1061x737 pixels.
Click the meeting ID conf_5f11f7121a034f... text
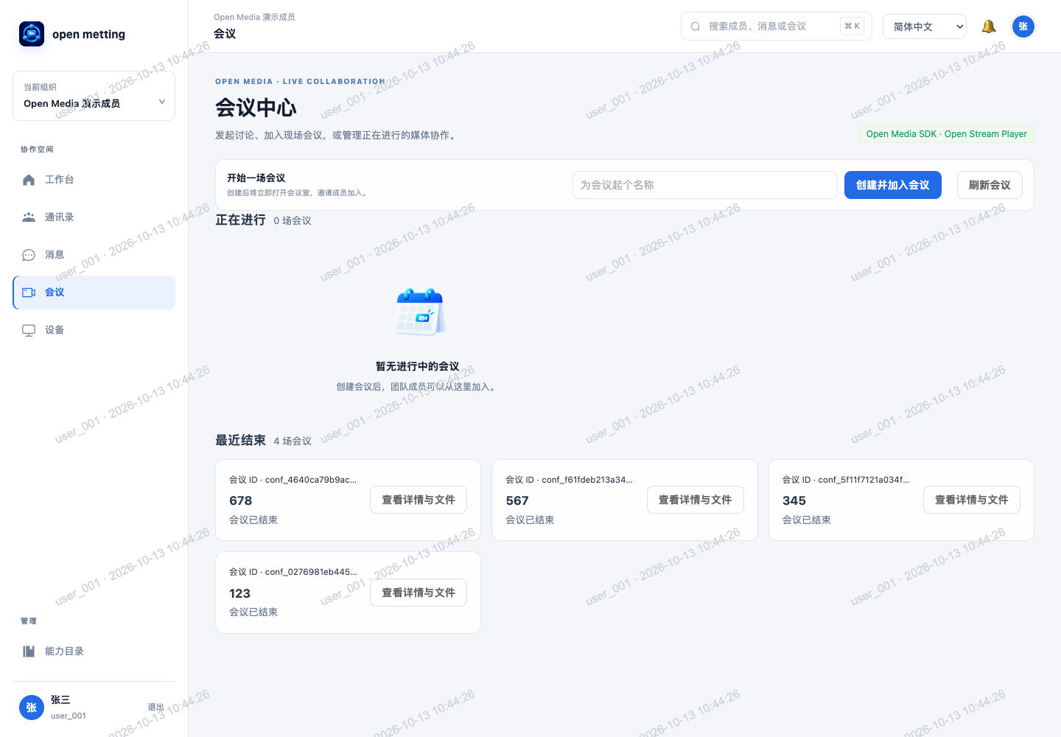point(846,480)
